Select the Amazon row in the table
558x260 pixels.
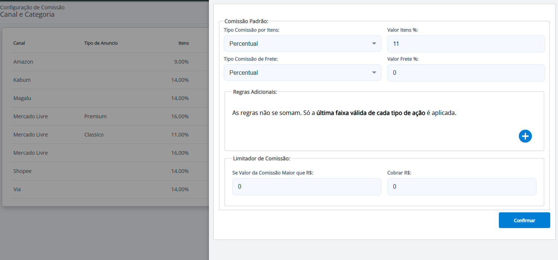[109, 62]
